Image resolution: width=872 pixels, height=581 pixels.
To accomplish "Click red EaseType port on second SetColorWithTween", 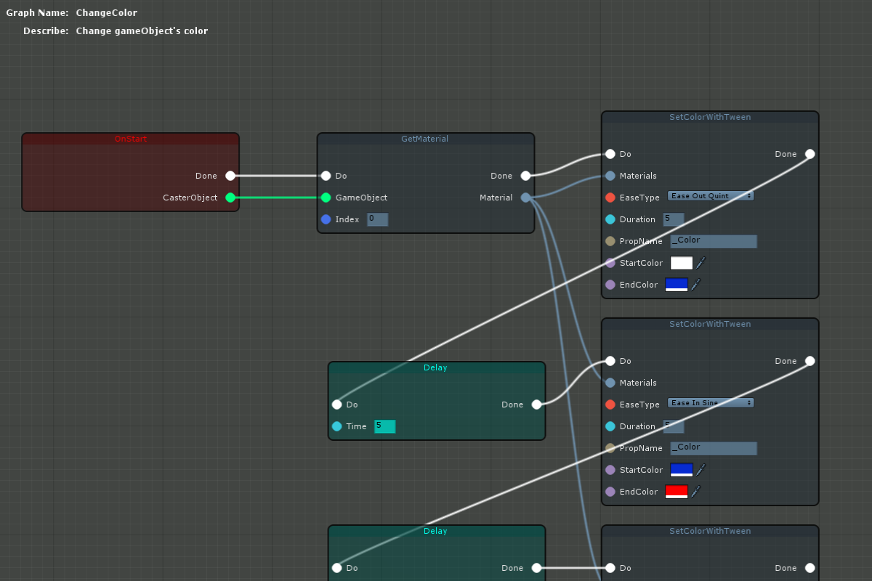I will point(610,405).
